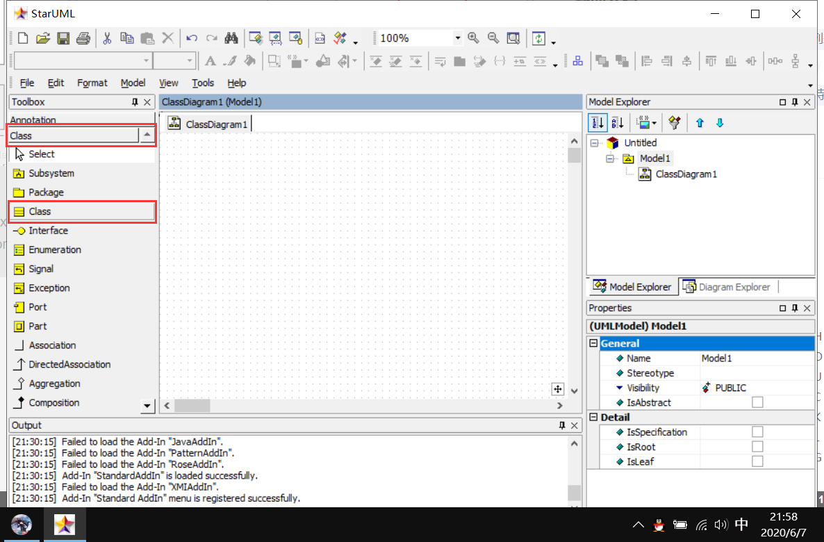The width and height of the screenshot is (824, 542).
Task: Pin the Toolbox panel
Action: (x=135, y=102)
